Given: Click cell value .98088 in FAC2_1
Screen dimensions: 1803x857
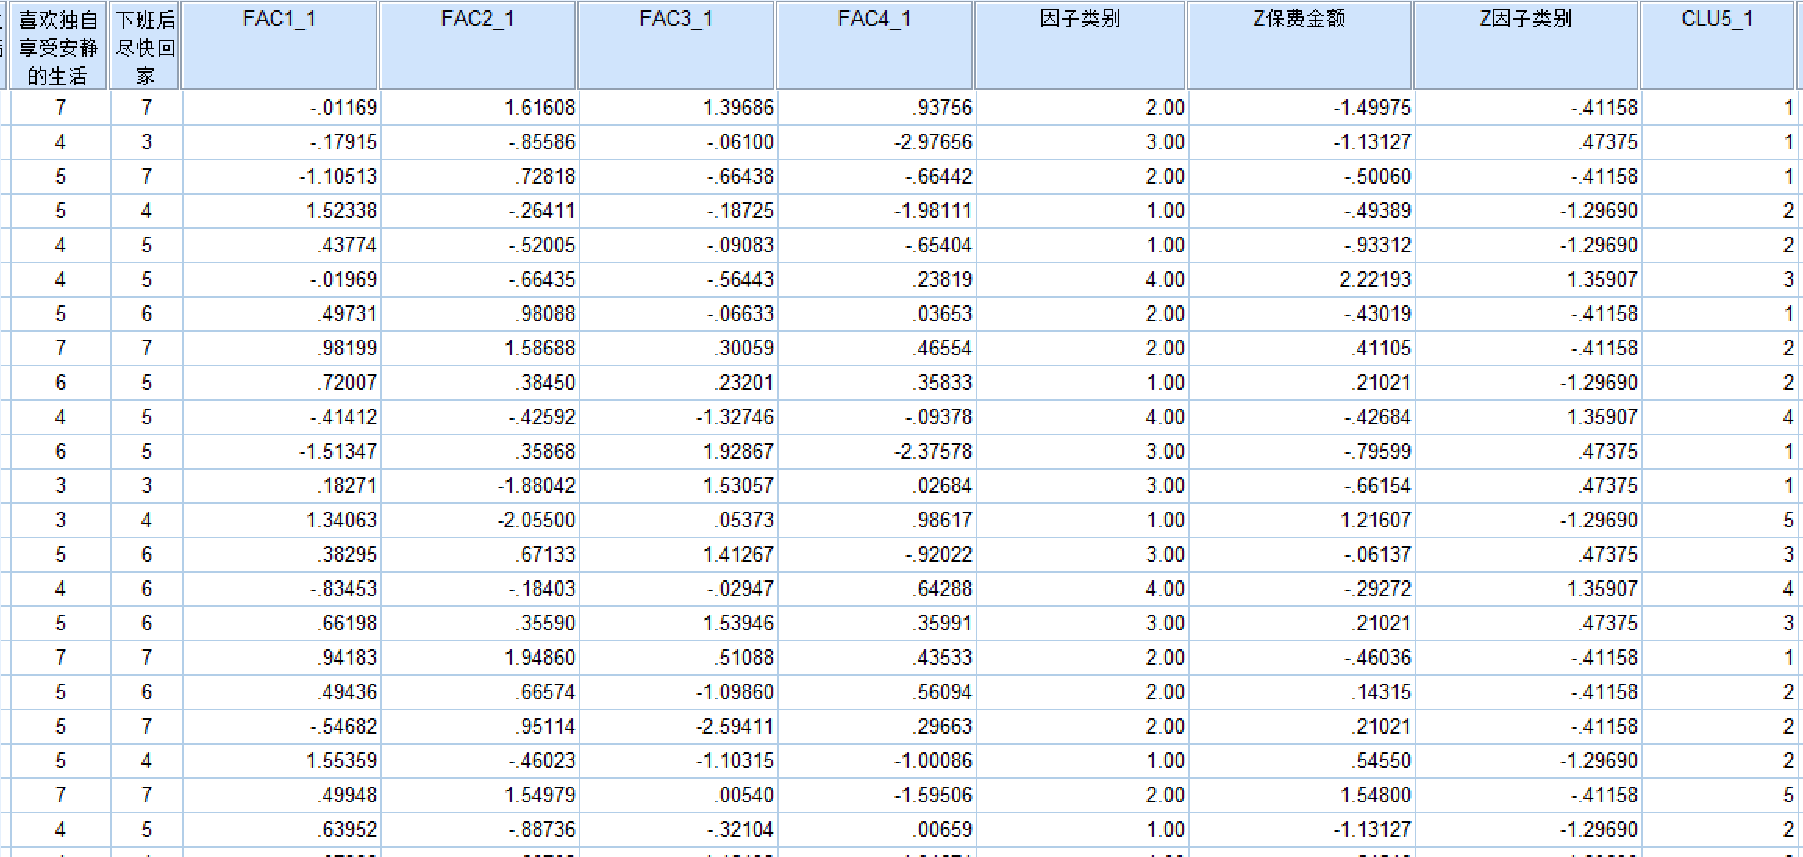Looking at the screenshot, I should pyautogui.click(x=480, y=314).
